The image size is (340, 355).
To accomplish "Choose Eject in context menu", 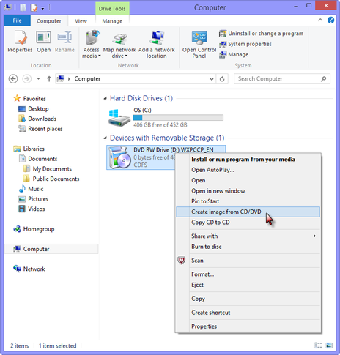I will coord(248,285).
